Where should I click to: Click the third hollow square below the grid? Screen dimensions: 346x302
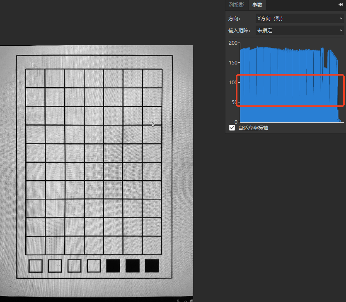point(74,266)
